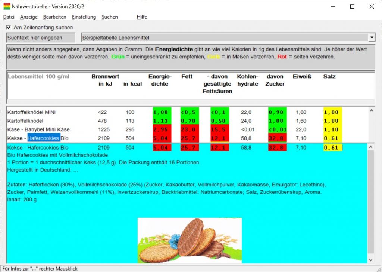Open the Bearbeiten menu

(x=54, y=17)
